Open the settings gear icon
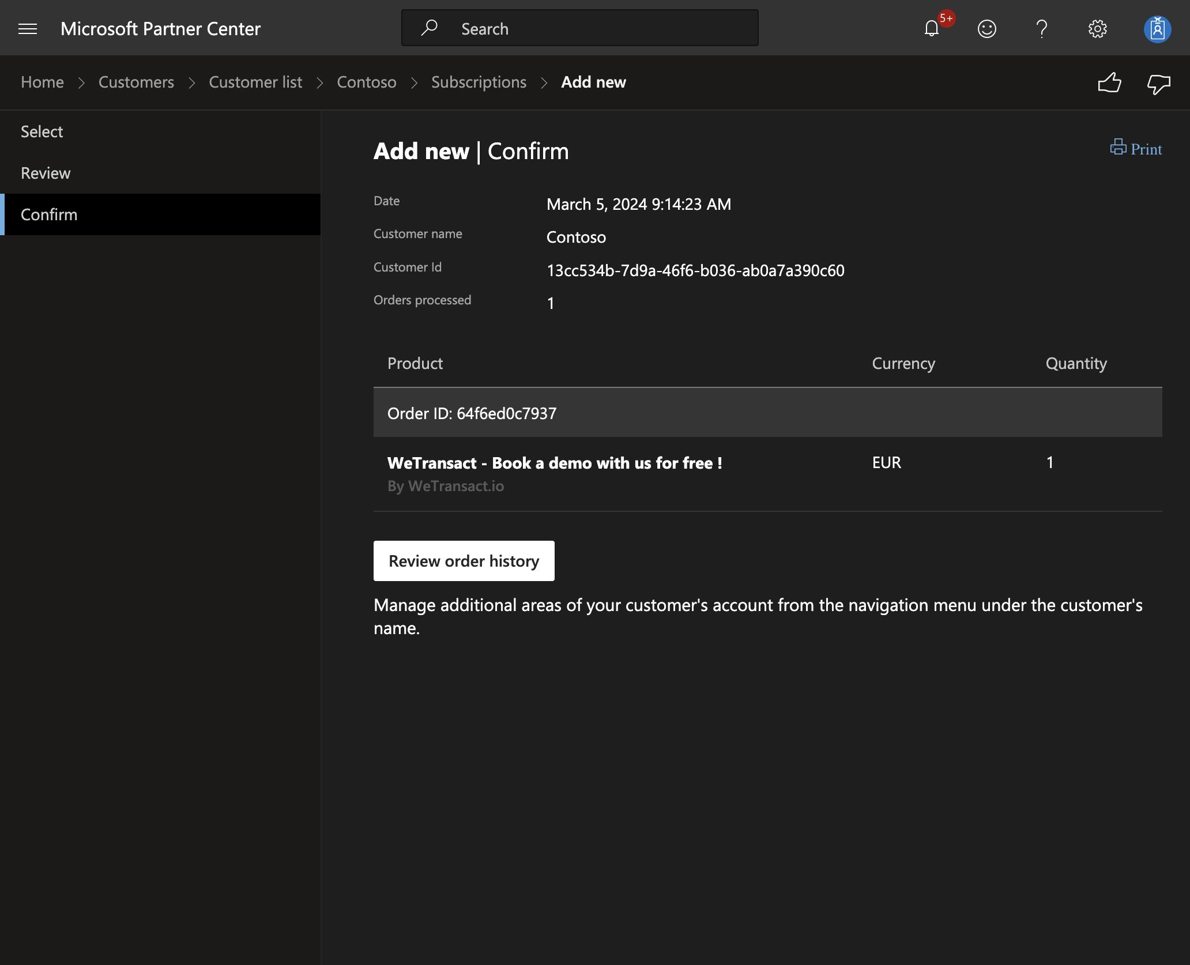1190x965 pixels. tap(1097, 29)
